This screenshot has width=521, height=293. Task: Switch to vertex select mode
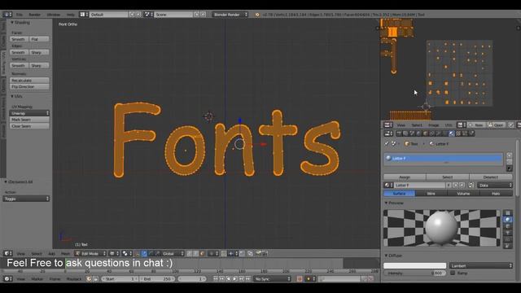(189, 253)
